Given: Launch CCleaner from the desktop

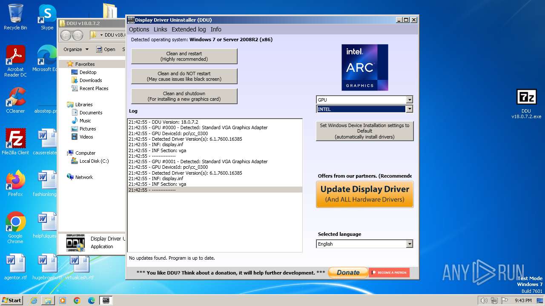Looking at the screenshot, I should point(15,100).
